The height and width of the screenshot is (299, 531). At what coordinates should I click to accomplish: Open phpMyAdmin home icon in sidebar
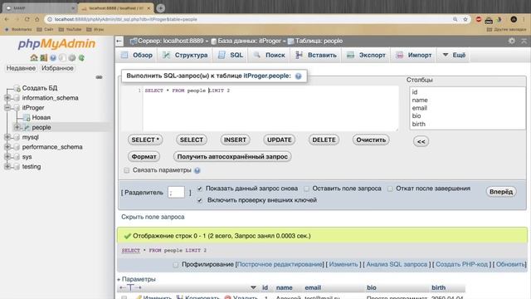tap(33, 57)
